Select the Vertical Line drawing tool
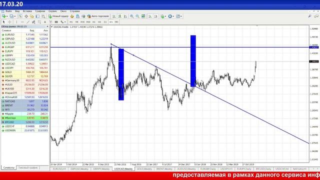 click(x=16, y=22)
